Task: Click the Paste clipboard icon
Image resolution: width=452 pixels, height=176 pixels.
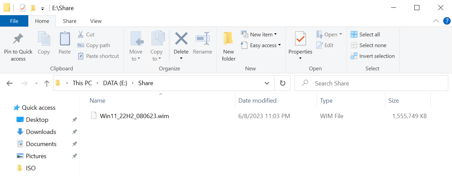Action: [x=65, y=39]
